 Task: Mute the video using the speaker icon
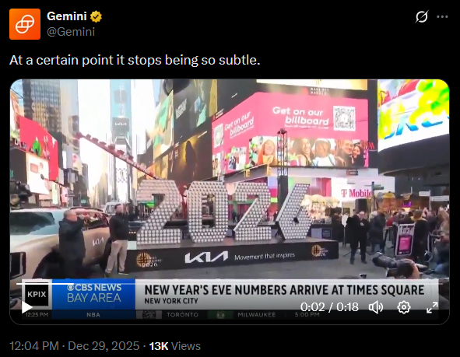(x=376, y=307)
